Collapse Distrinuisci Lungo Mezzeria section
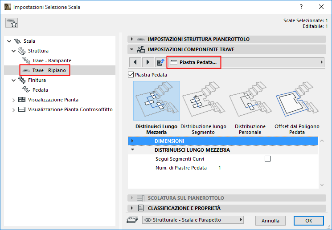Image resolution: width=332 pixels, height=230 pixels. click(x=132, y=149)
